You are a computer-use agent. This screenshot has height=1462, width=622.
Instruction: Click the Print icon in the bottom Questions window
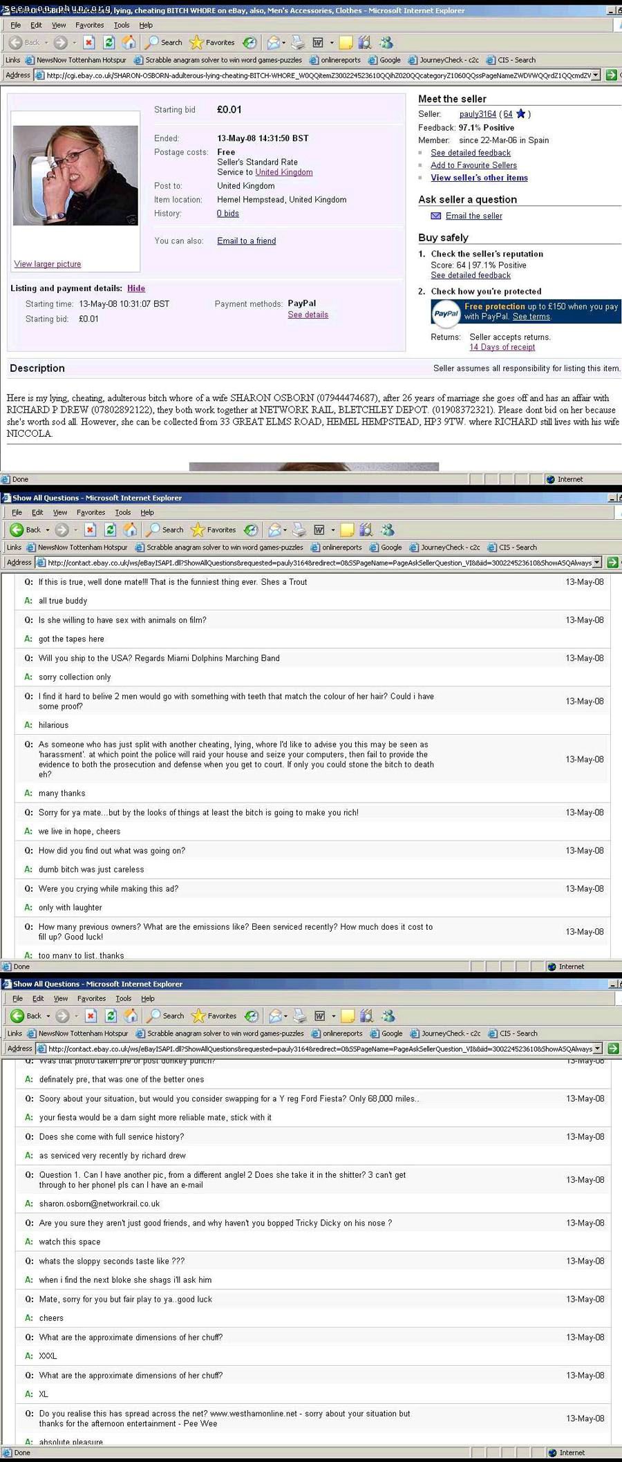[299, 1016]
